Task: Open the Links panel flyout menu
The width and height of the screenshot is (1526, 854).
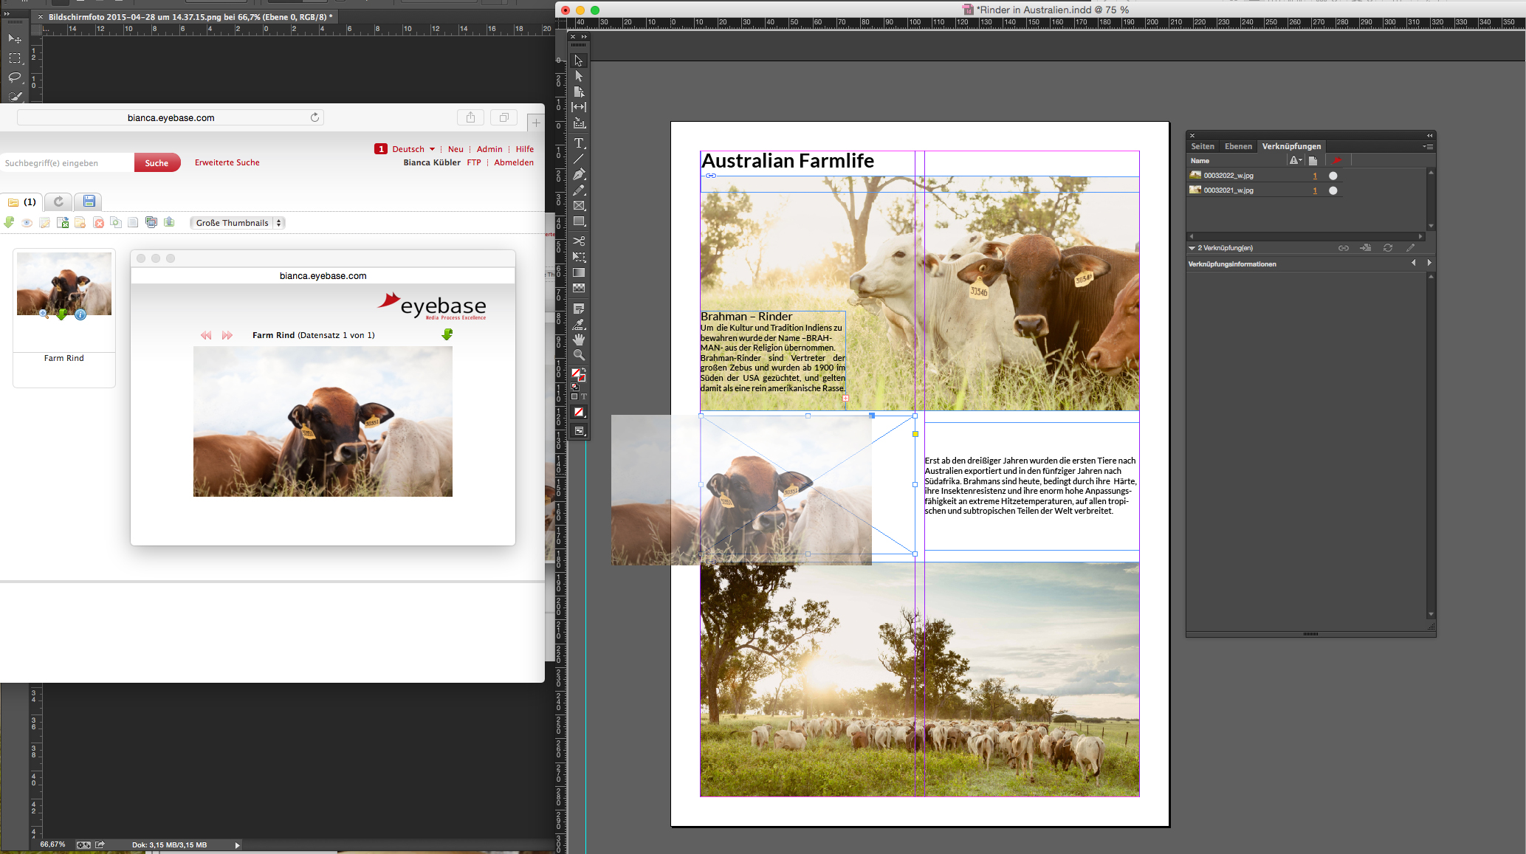Action: coord(1428,146)
